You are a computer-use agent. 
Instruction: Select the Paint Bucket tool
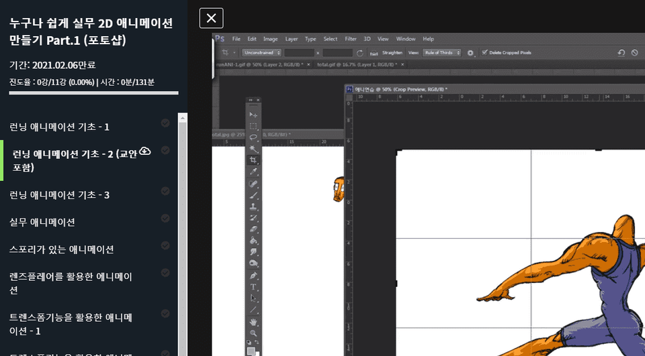point(253,241)
